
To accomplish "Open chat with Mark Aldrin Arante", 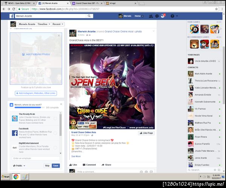I will coord(204,74).
